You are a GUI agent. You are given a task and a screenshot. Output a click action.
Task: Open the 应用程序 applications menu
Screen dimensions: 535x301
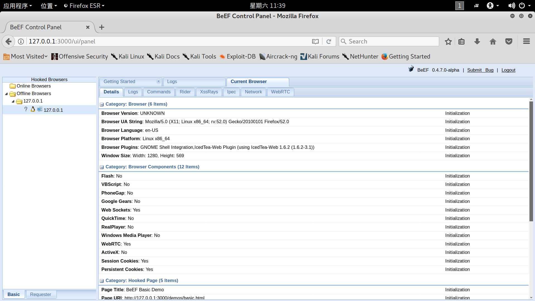(18, 6)
